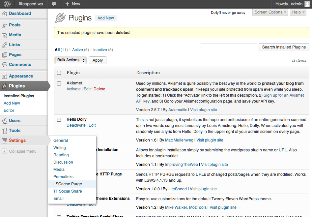Click the Add New button beside heading
The image size is (312, 217).
tap(106, 18)
